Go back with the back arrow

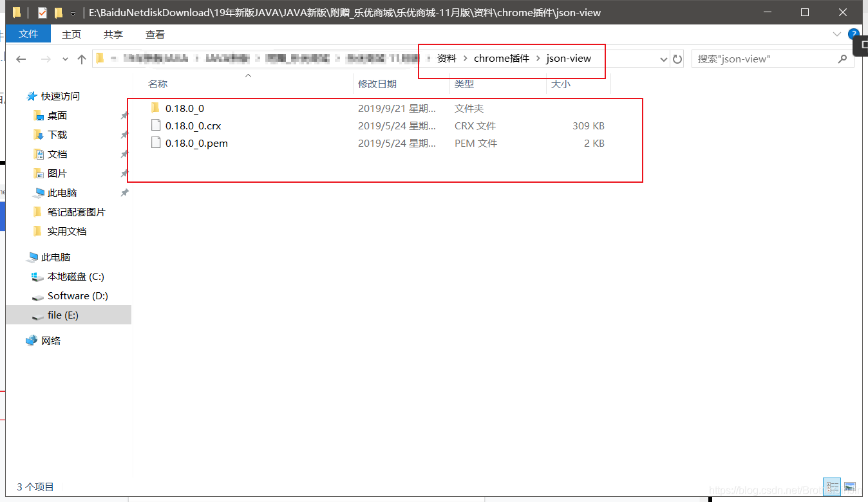pos(21,59)
